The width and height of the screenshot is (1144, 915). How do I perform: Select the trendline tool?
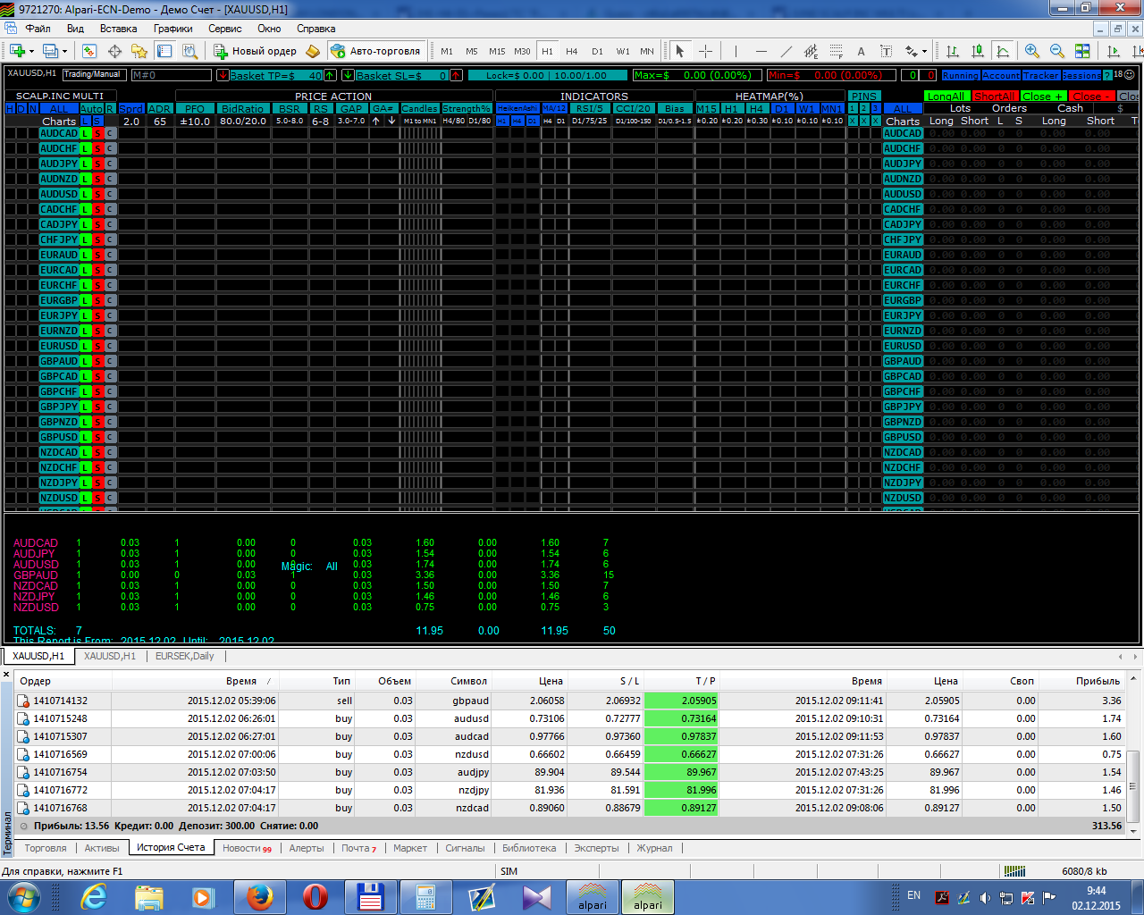pyautogui.click(x=786, y=51)
